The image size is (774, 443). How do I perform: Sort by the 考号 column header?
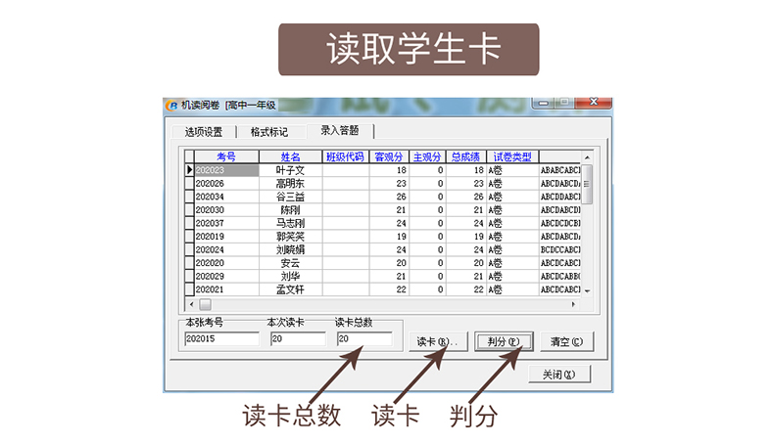tap(225, 156)
